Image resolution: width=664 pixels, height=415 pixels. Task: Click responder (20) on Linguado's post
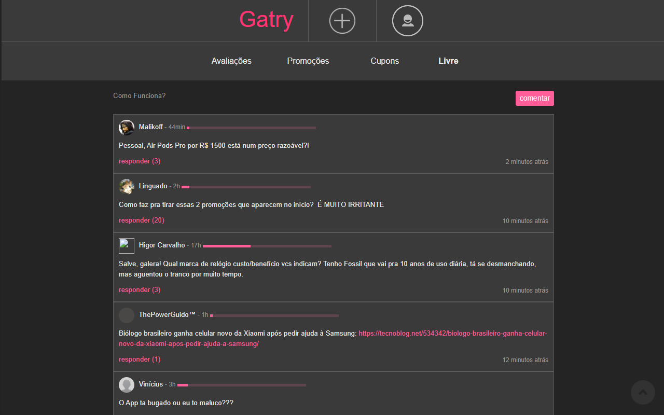pos(142,220)
